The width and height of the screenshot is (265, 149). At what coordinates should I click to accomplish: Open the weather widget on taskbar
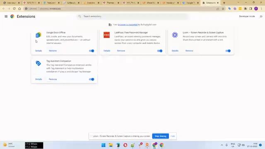click(9, 145)
